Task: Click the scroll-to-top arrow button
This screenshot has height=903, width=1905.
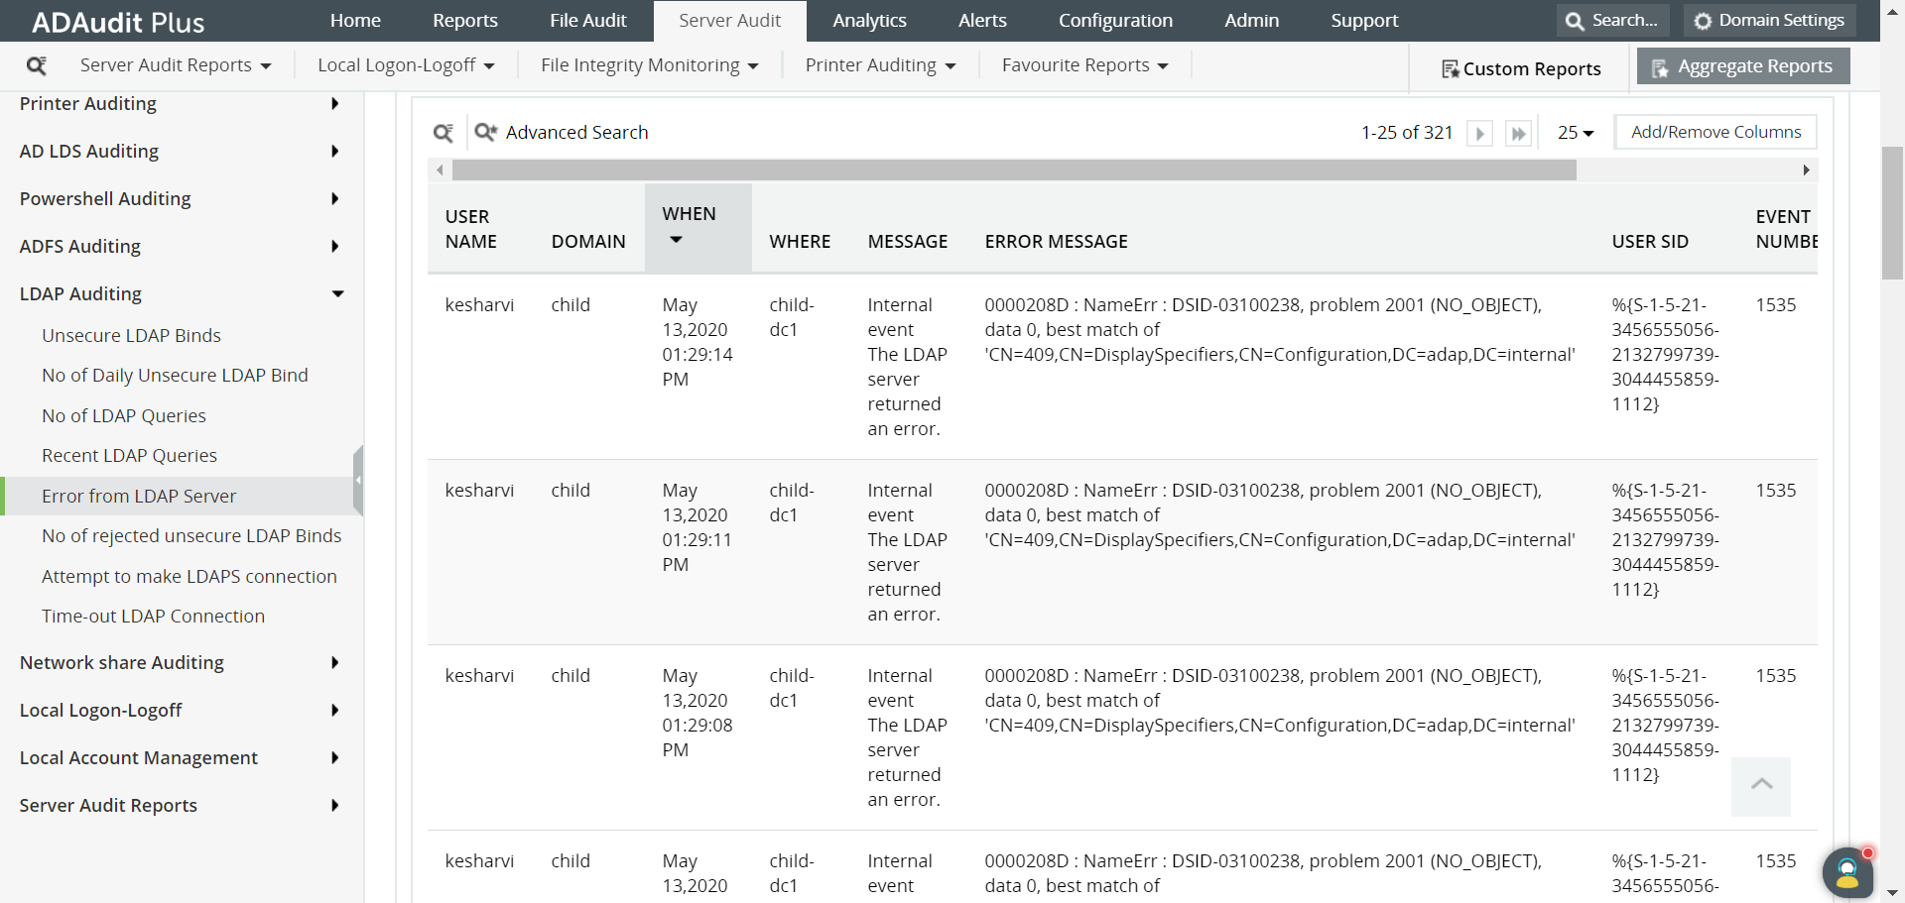Action: pyautogui.click(x=1761, y=786)
